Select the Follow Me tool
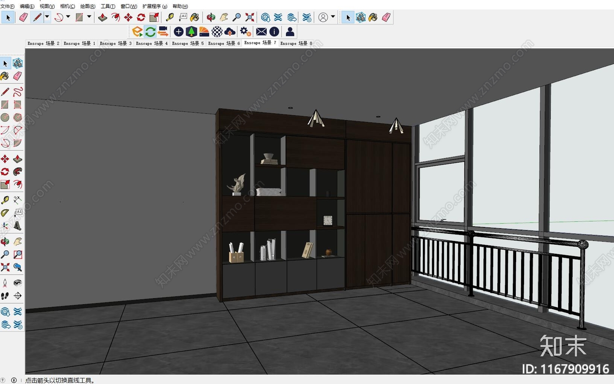Screen dimensions: 614x384 [18, 172]
